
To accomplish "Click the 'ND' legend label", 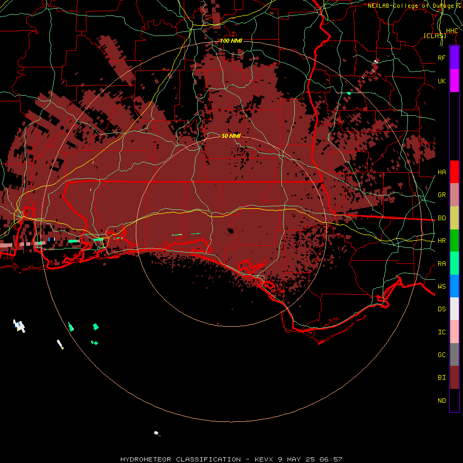I will coord(441,401).
